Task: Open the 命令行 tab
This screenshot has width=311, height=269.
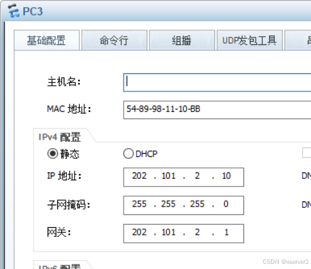Action: (x=114, y=40)
